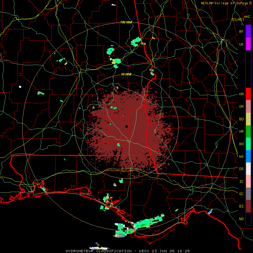This screenshot has width=253, height=253.
Task: Click the '100 NMI' range ring label
Action: pos(126,22)
